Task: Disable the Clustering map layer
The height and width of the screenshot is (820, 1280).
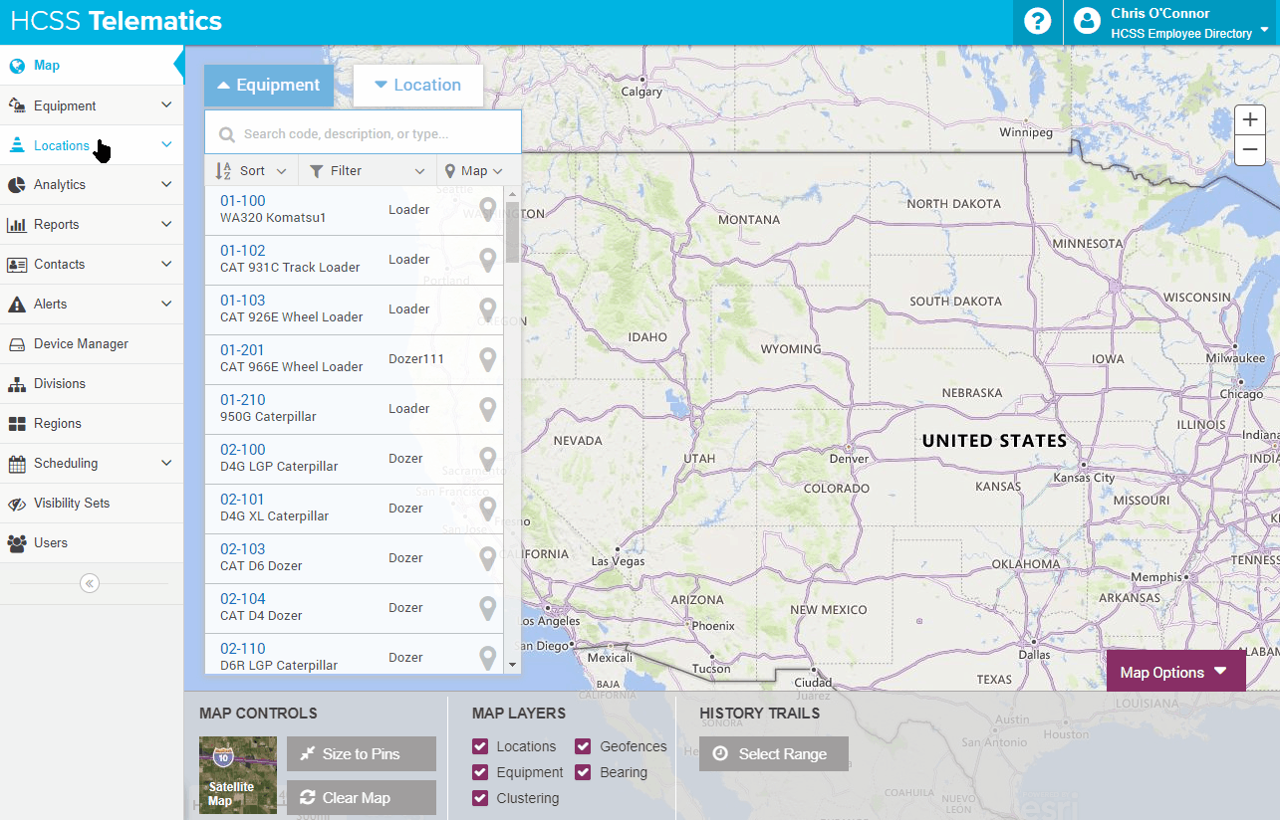Action: (479, 797)
